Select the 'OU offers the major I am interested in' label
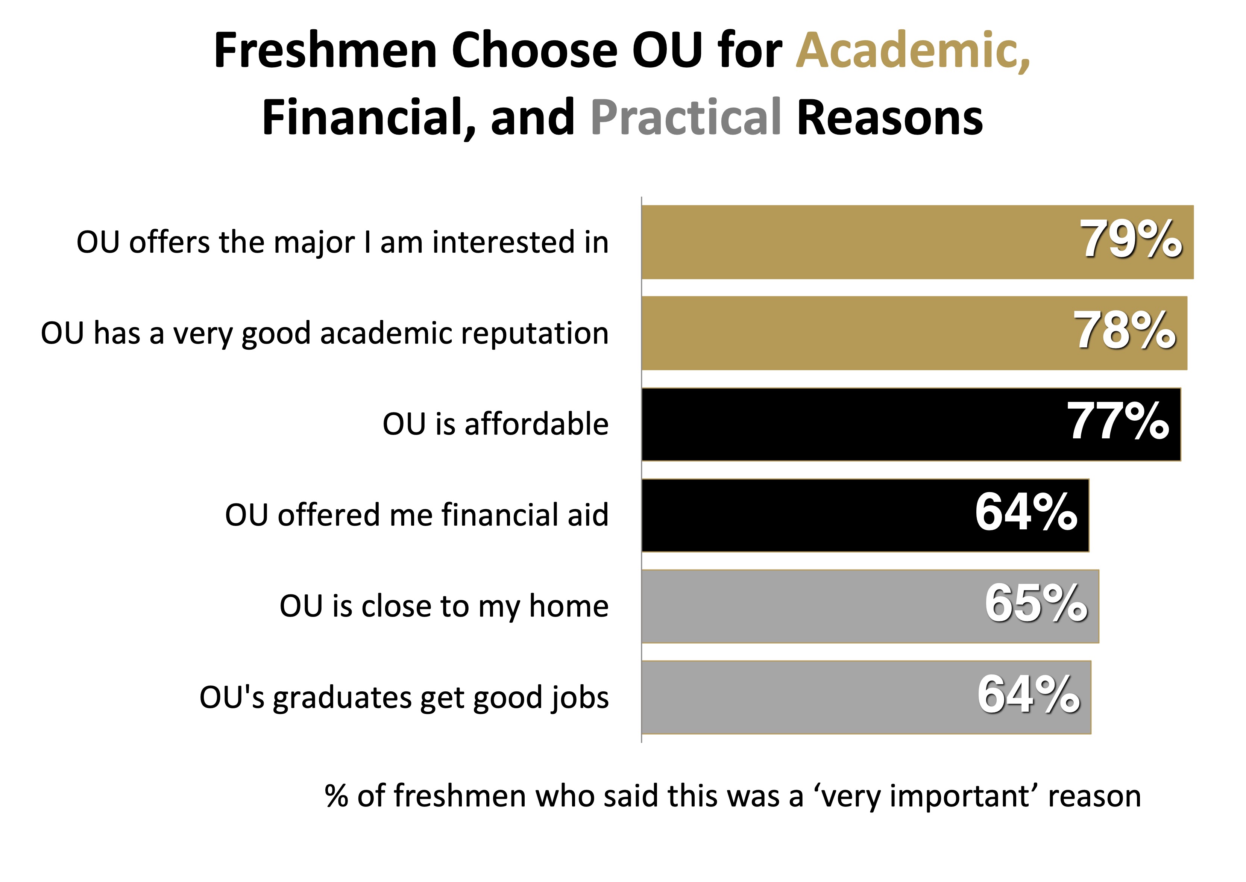 342,242
